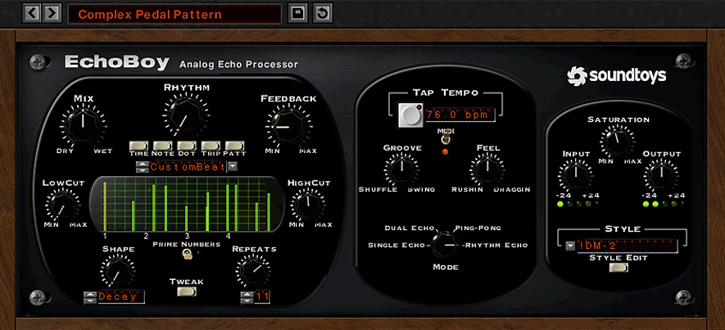Open the Style dropdown arrow

point(570,246)
